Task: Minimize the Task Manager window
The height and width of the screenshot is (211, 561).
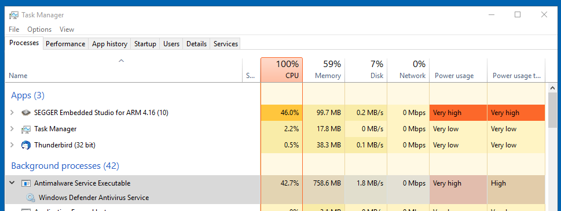Action: point(492,14)
